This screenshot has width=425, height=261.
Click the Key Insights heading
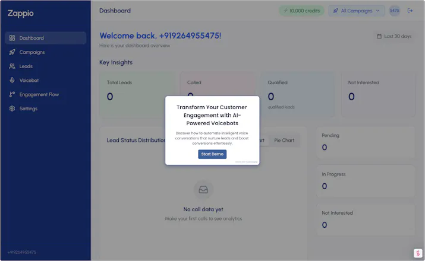click(x=116, y=62)
